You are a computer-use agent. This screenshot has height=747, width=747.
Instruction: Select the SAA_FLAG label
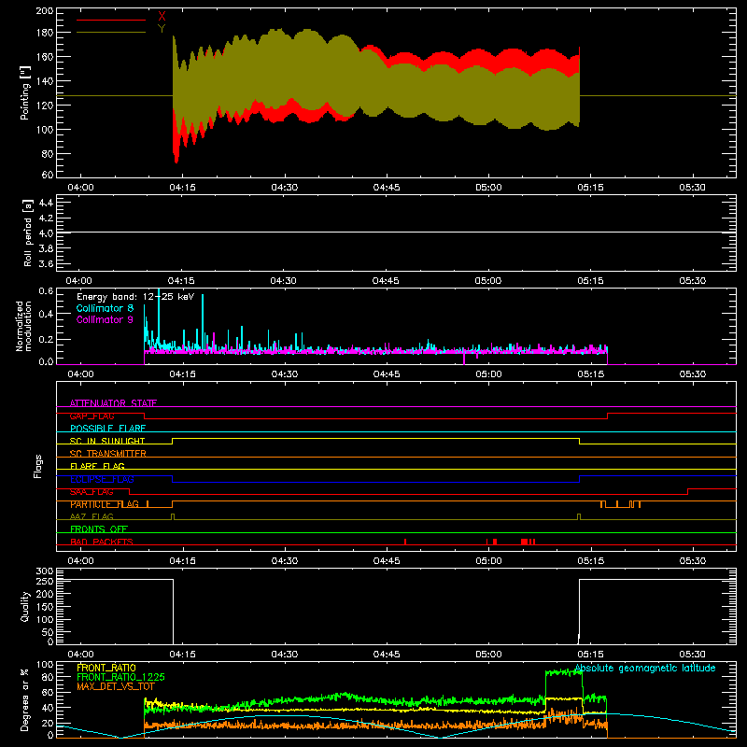[92, 492]
